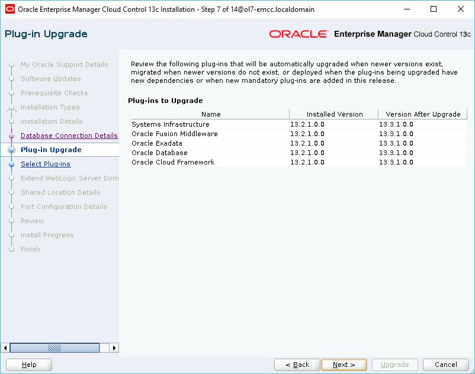This screenshot has width=475, height=374.
Task: Click the disabled Upgrade button
Action: point(394,365)
